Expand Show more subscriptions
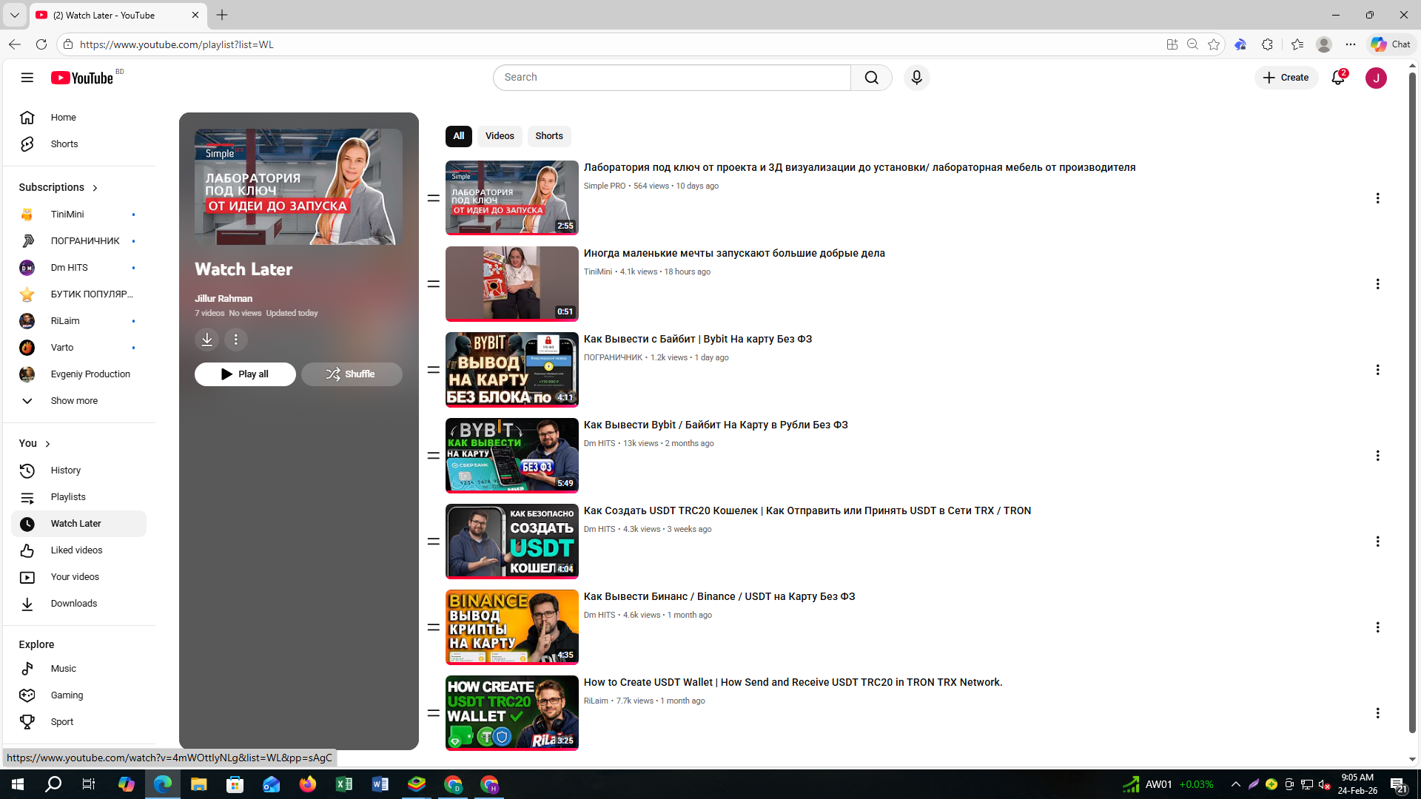The height and width of the screenshot is (799, 1421). point(74,401)
